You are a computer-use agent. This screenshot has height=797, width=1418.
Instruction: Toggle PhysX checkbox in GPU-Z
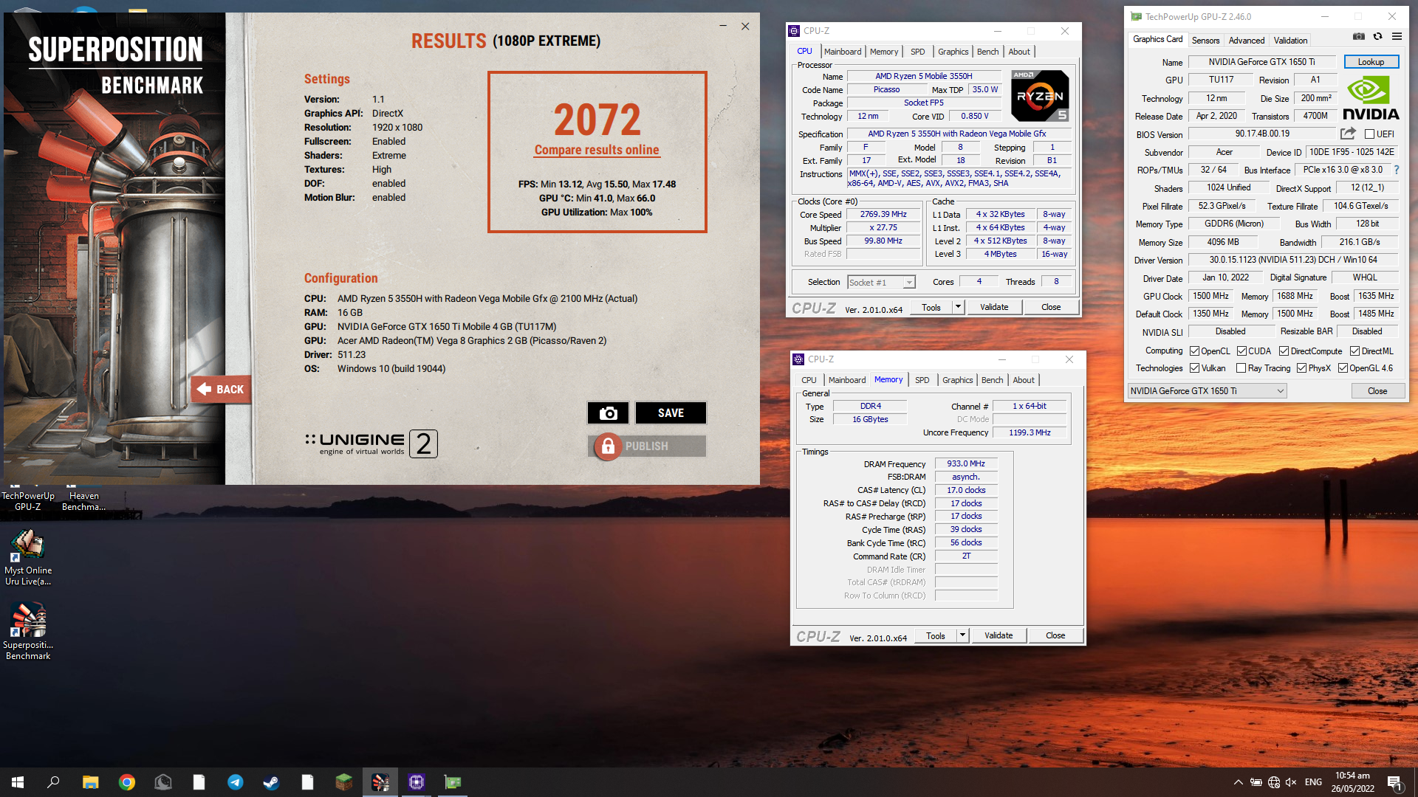click(1301, 368)
